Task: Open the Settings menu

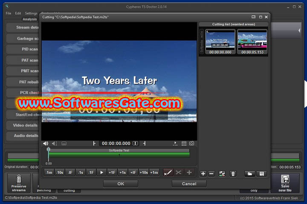Action: (x=31, y=13)
